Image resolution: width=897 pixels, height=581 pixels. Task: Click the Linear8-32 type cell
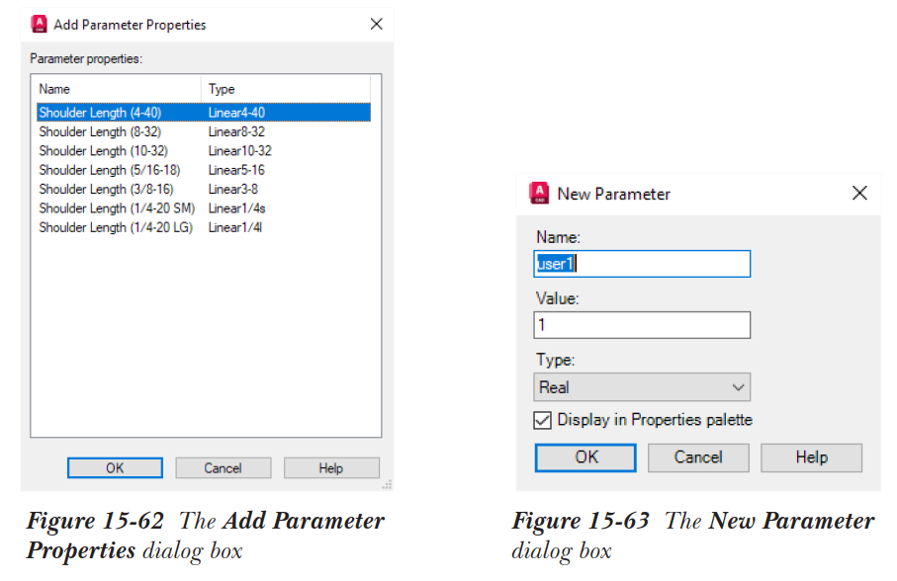[236, 132]
